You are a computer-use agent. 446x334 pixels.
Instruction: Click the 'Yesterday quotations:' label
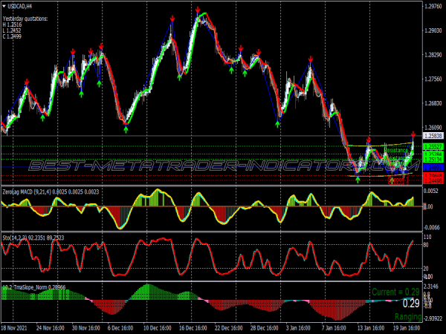point(25,19)
